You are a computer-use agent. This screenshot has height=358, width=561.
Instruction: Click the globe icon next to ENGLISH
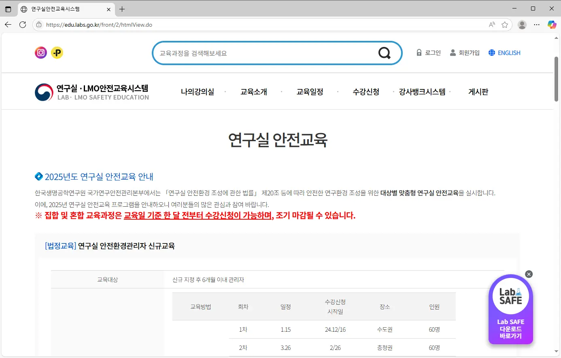pyautogui.click(x=492, y=53)
